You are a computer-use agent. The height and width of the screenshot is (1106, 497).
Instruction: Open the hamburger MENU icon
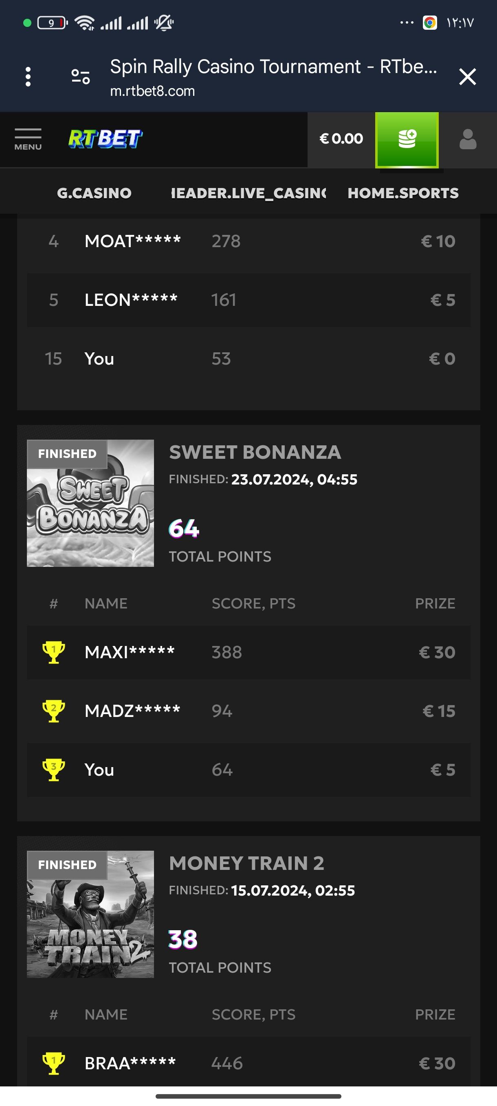(28, 139)
